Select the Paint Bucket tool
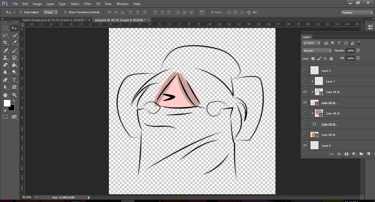375x202 pixels. coord(14,65)
